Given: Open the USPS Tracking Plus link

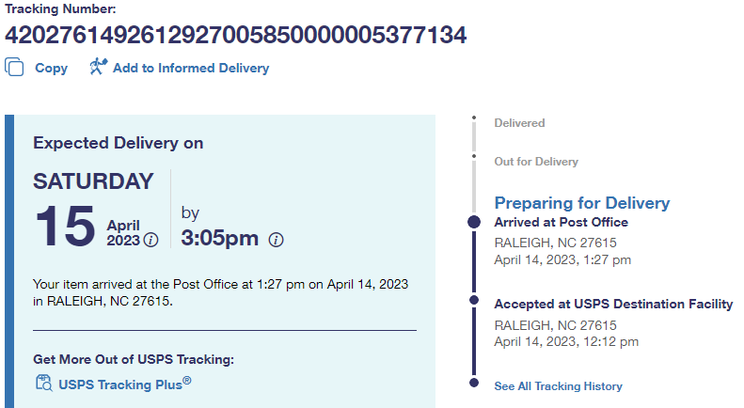Looking at the screenshot, I should point(124,384).
